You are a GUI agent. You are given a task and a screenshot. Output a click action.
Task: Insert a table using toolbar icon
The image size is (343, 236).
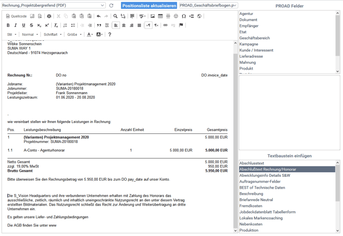click(x=160, y=16)
